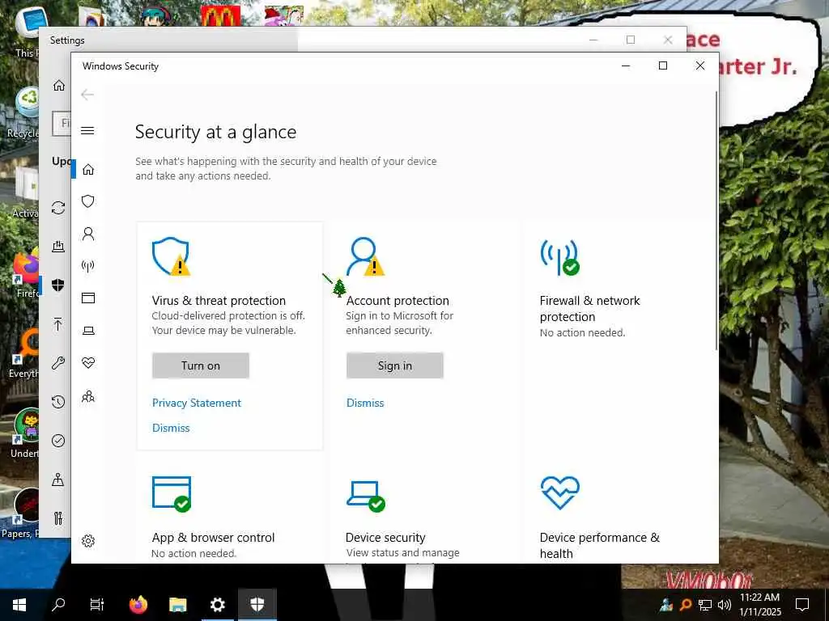Dismiss the Account protection notice
Image resolution: width=829 pixels, height=621 pixels.
(x=365, y=403)
